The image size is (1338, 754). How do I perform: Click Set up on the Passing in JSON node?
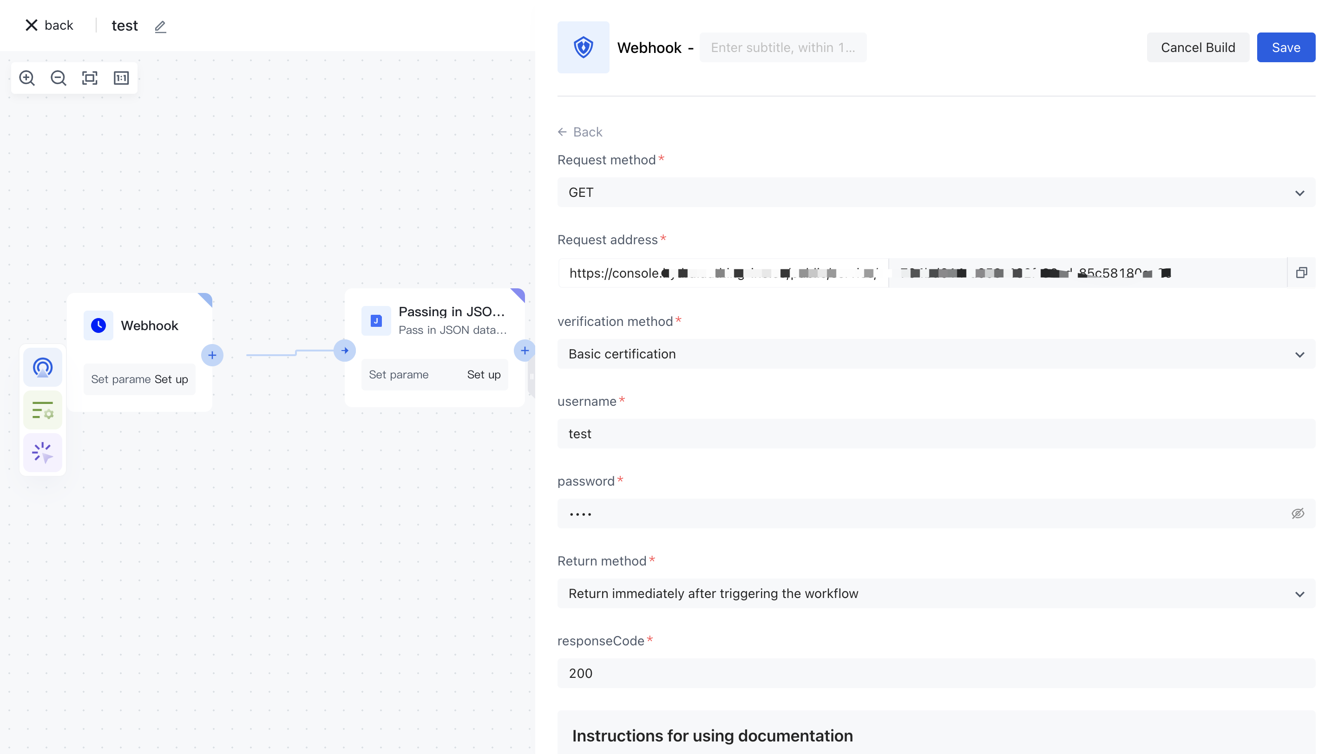click(483, 375)
